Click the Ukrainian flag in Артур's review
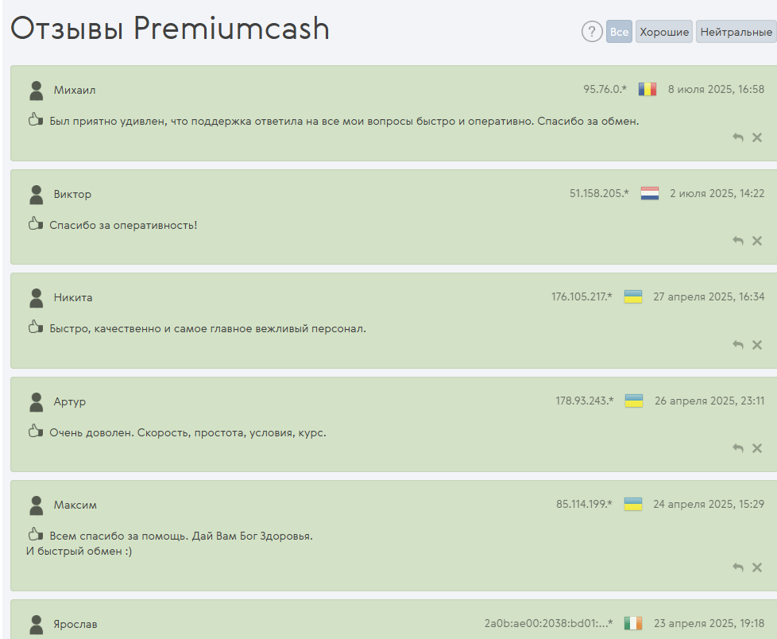The image size is (777, 639). tap(634, 401)
